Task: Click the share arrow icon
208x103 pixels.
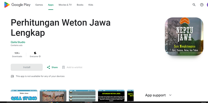Action: [x=48, y=67]
